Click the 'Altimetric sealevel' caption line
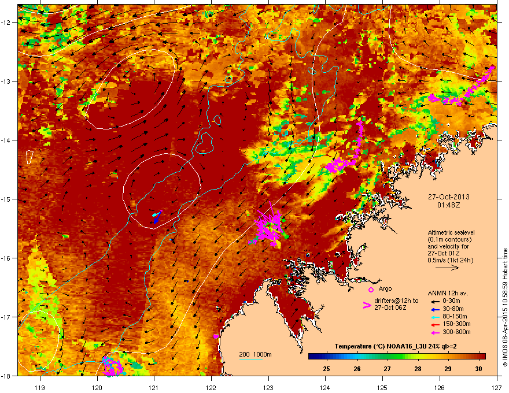 pos(451,232)
